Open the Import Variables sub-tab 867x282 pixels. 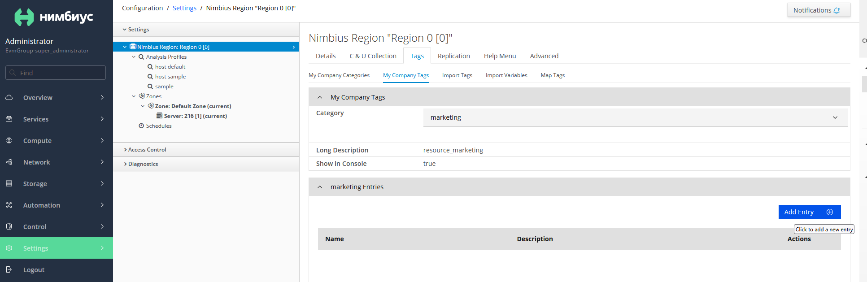[506, 75]
